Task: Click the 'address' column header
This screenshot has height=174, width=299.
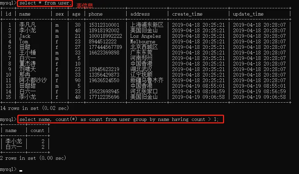Action: (x=140, y=14)
